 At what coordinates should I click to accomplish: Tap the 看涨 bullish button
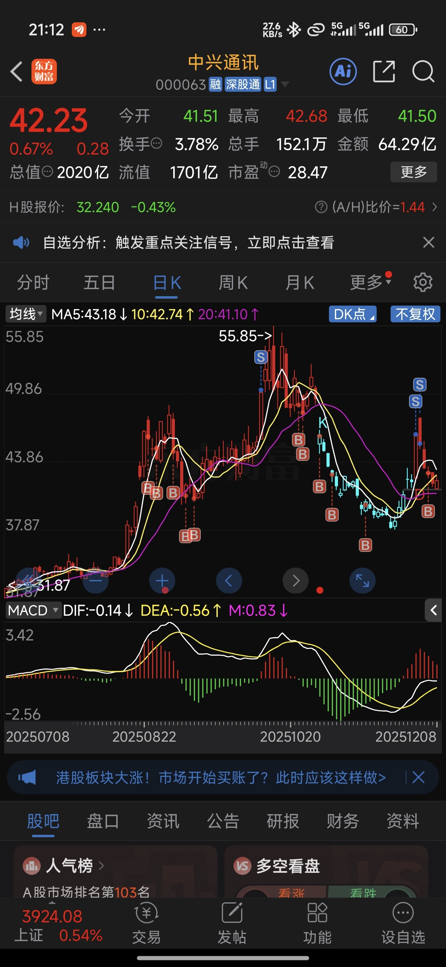[291, 893]
